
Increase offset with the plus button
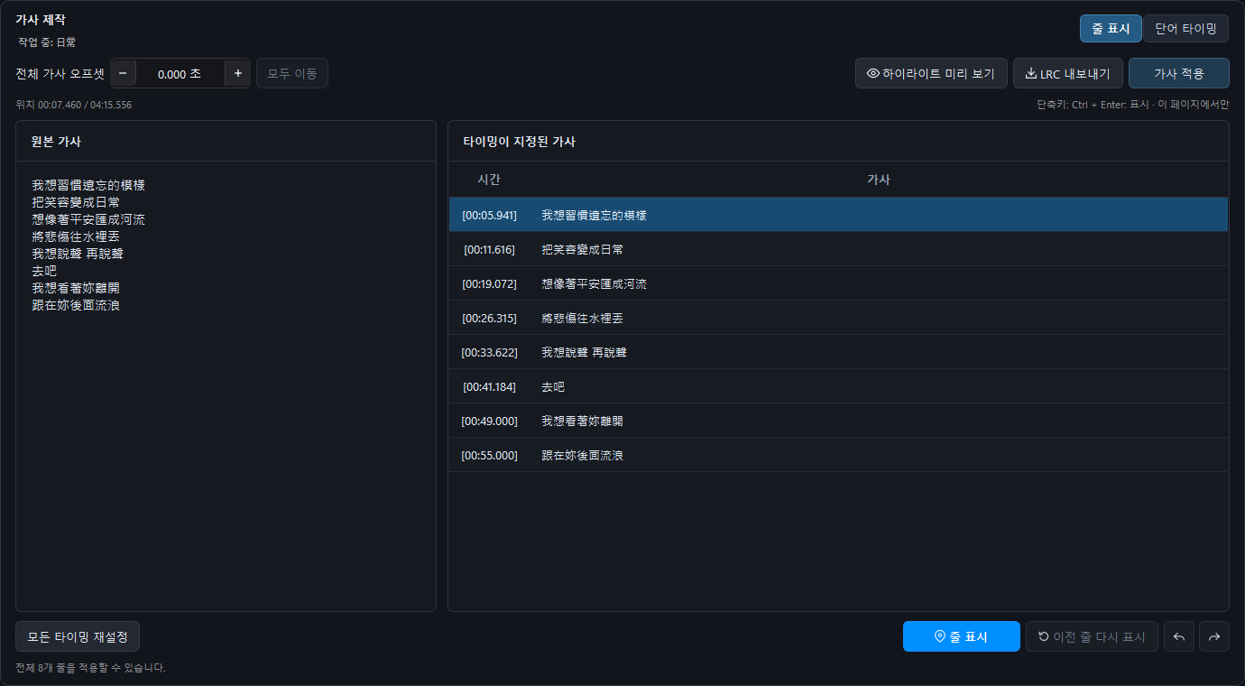click(238, 73)
